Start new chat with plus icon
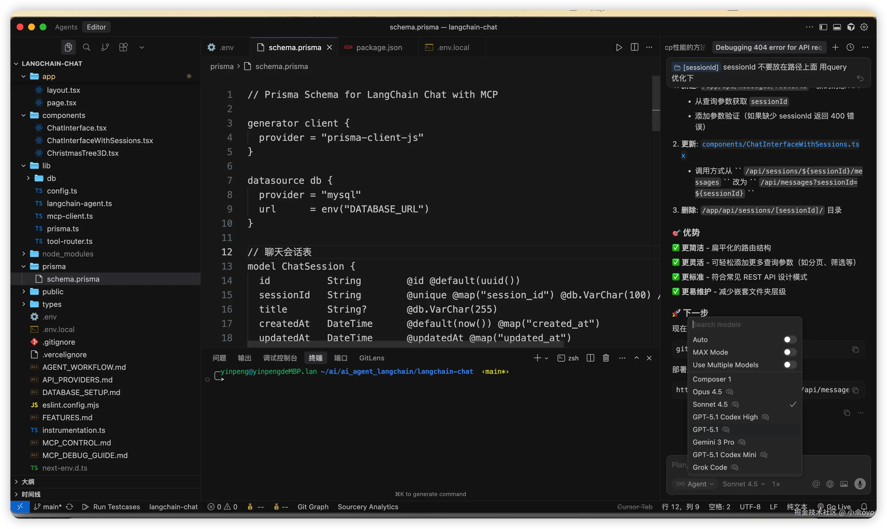 click(x=835, y=48)
